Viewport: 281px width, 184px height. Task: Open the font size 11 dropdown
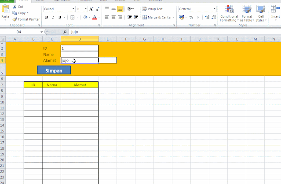86,9
